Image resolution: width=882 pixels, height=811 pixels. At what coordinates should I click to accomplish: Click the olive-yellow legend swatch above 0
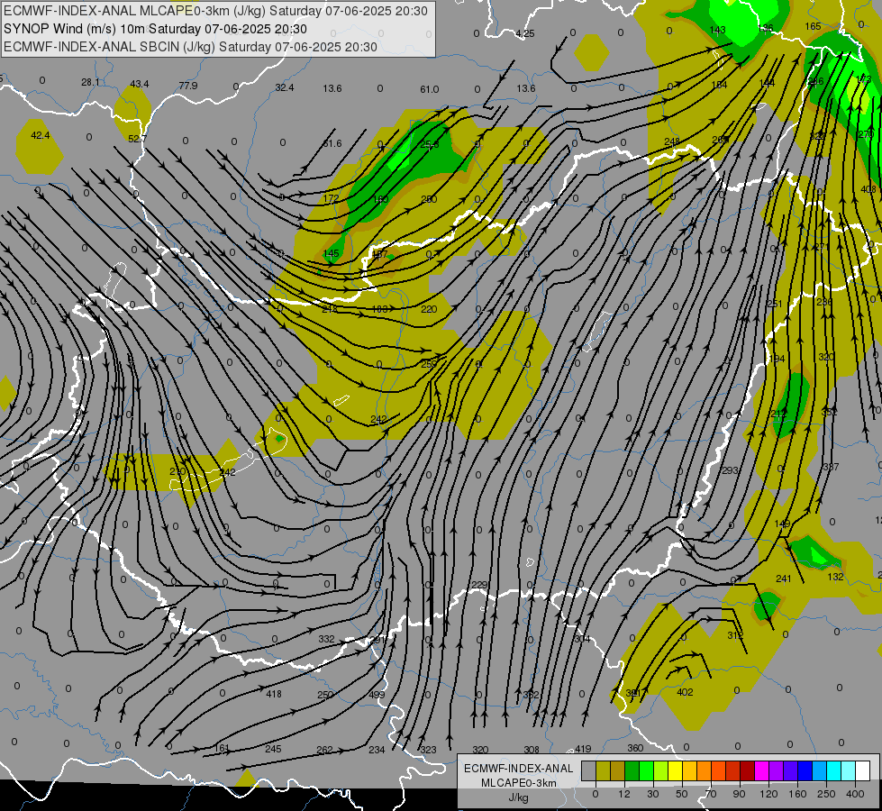point(603,770)
